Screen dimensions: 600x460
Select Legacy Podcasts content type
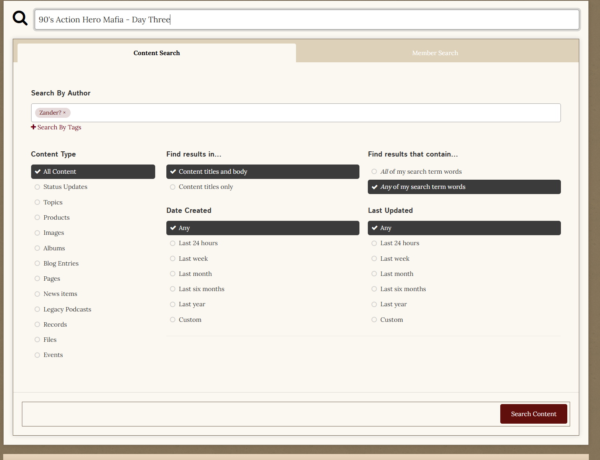pyautogui.click(x=67, y=309)
